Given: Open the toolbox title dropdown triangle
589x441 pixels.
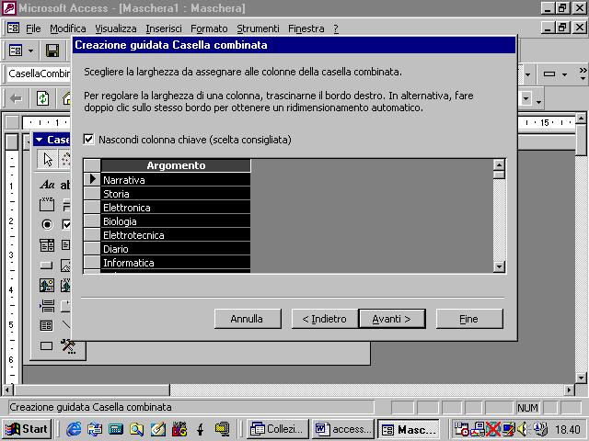Looking at the screenshot, I should click(39, 140).
